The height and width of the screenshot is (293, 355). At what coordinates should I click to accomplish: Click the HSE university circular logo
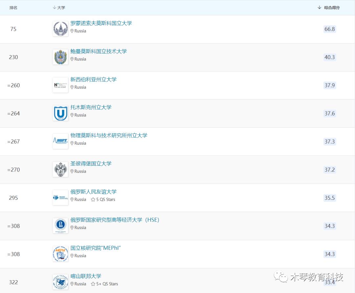60,225
